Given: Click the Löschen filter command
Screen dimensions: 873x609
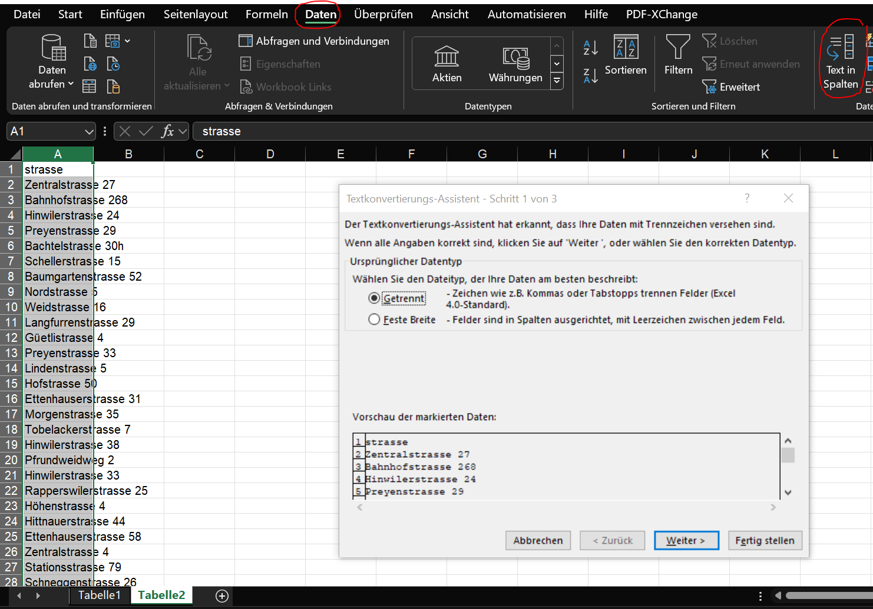Looking at the screenshot, I should click(x=730, y=41).
